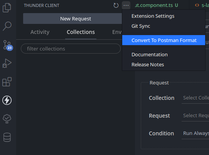The height and width of the screenshot is (155, 209).
Task: Open the Search view icon
Action: tap(7, 26)
